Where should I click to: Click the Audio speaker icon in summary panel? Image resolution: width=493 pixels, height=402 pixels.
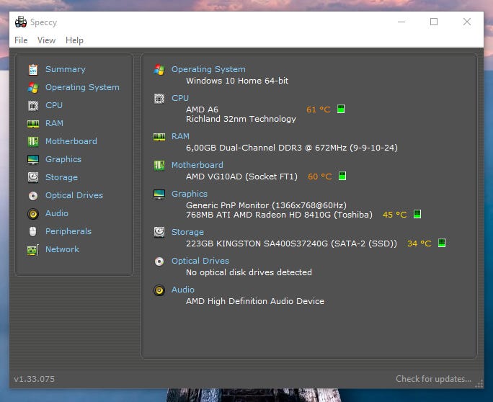159,290
